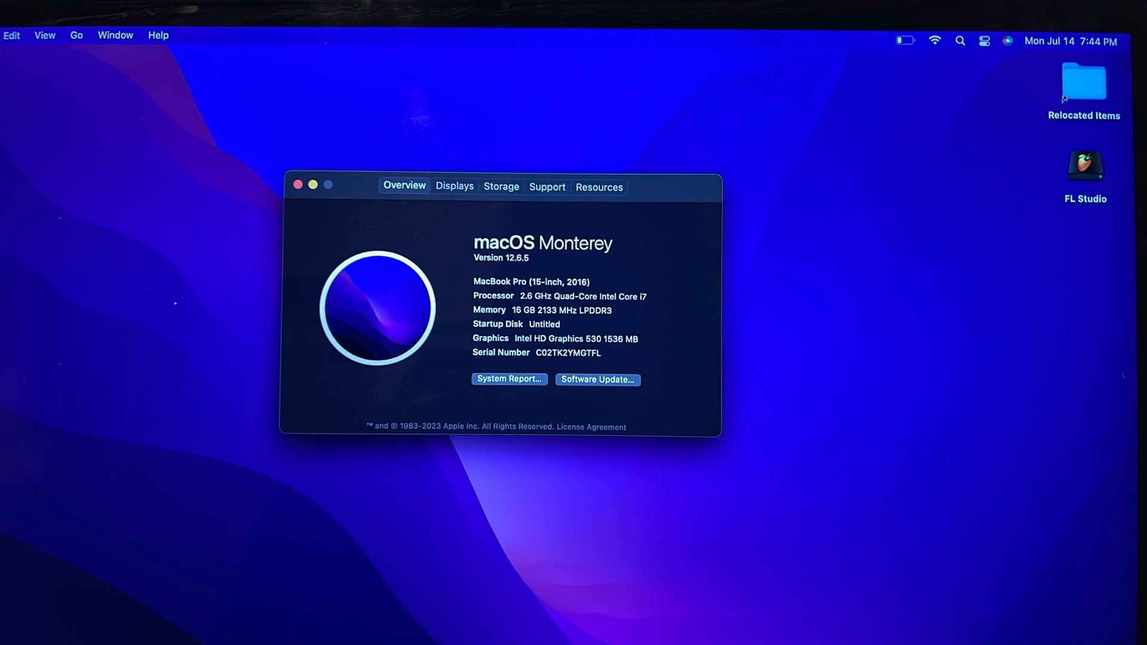Open the Resources tab
Viewport: 1147px width, 645px height.
[x=599, y=188]
